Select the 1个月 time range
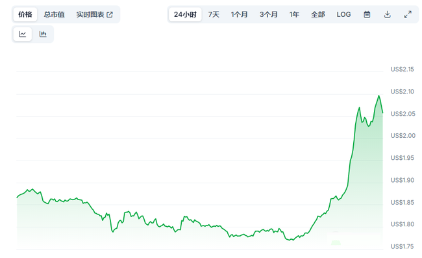The height and width of the screenshot is (258, 422). (x=240, y=14)
